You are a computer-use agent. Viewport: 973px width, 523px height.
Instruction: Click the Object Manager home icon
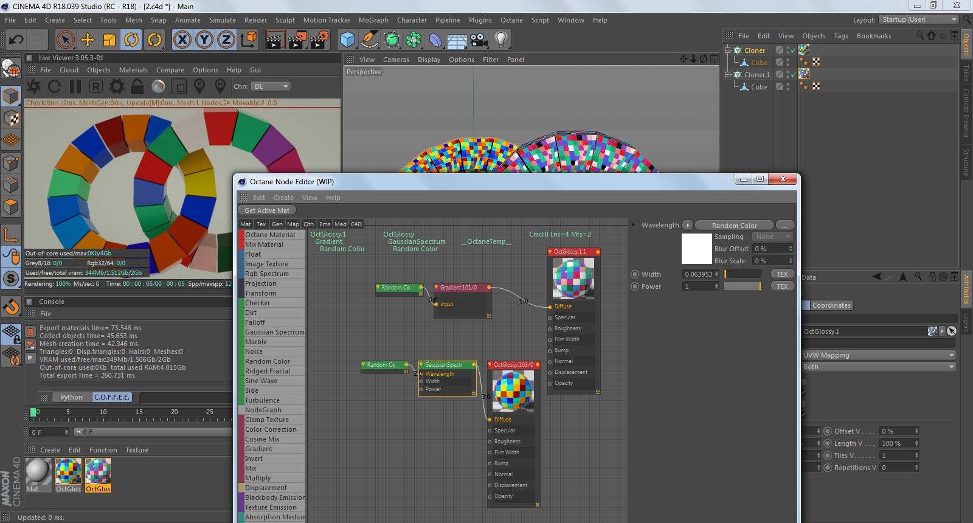(931, 36)
